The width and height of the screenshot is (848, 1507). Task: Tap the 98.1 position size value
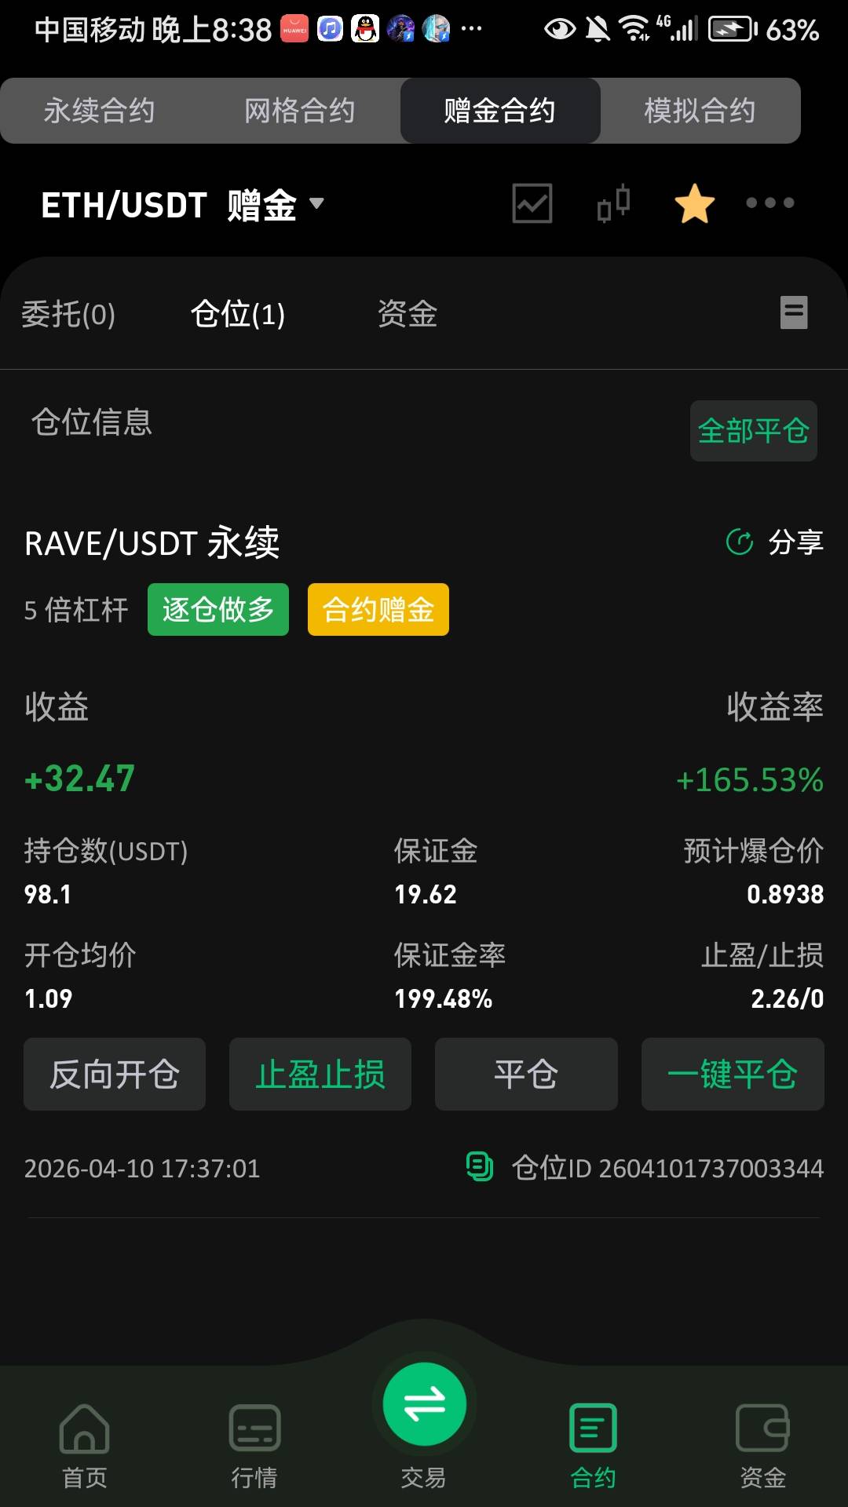pos(48,894)
